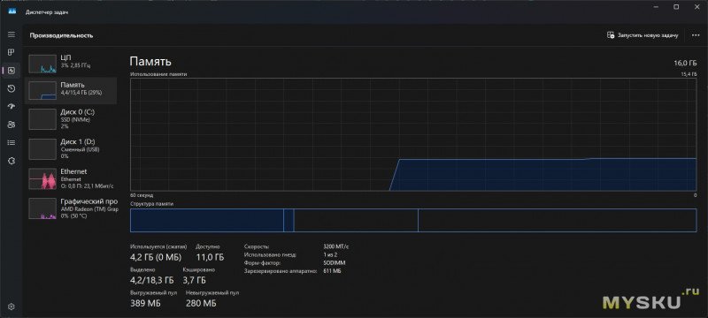
Task: Open the Startup apps page icon
Action: 12,107
